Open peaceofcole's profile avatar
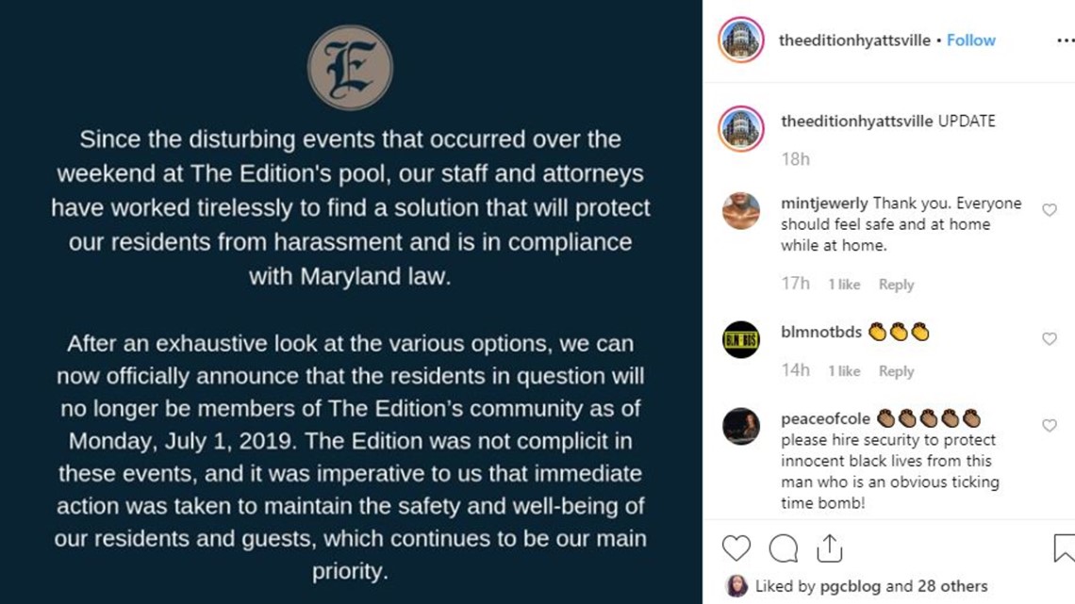The image size is (1075, 604). 741,426
